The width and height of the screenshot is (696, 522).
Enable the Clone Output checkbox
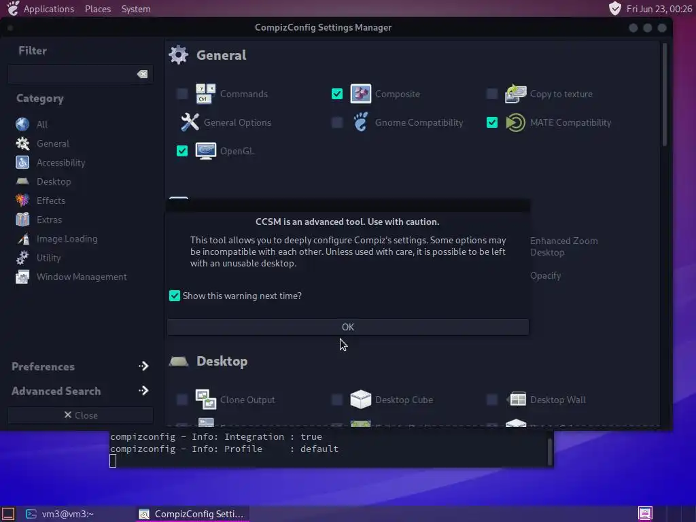pos(182,400)
